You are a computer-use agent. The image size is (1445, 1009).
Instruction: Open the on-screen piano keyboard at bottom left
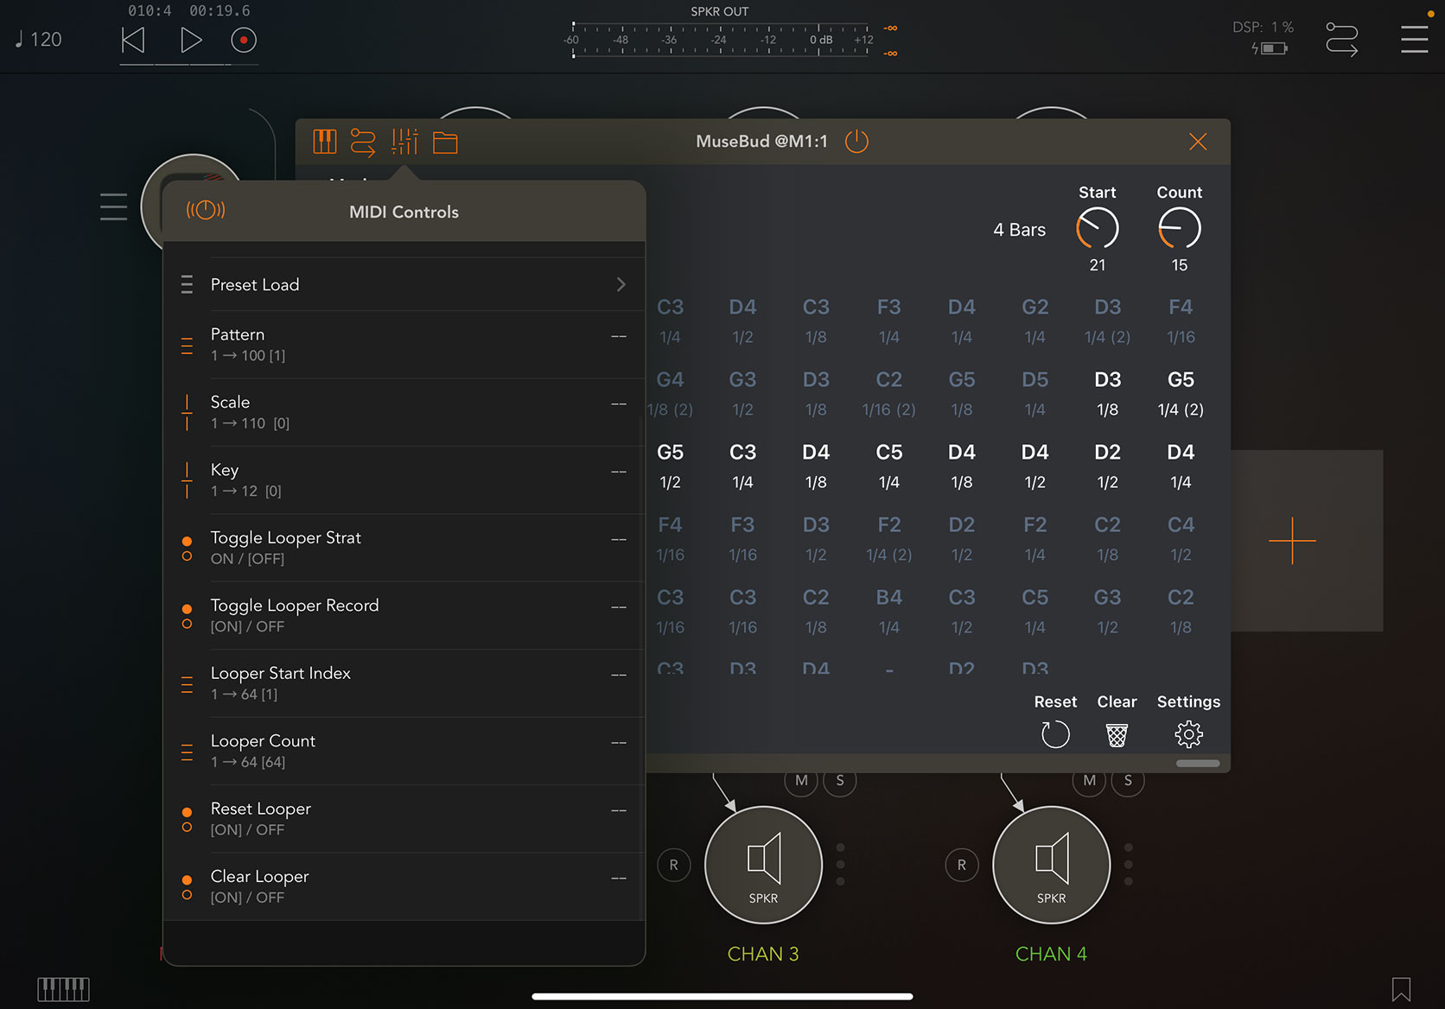63,988
